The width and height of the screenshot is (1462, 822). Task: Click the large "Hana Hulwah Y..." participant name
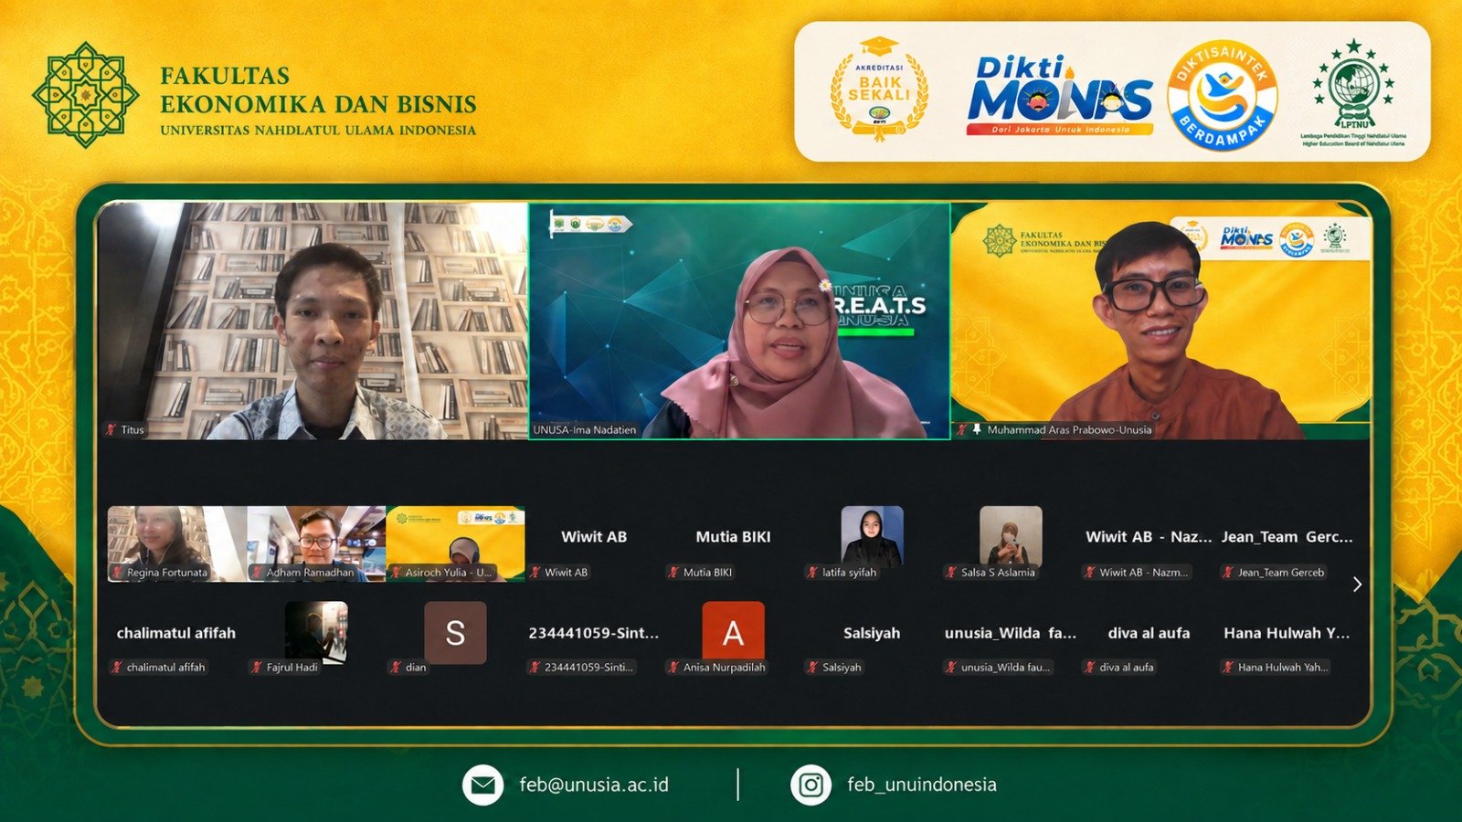click(1287, 633)
